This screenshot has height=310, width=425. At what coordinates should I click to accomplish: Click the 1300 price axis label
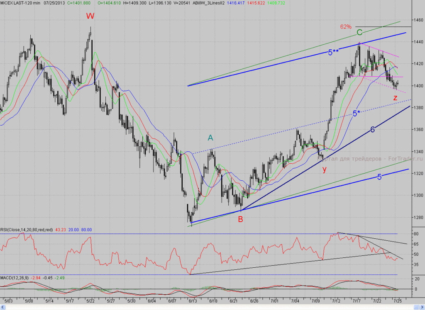[x=418, y=195]
